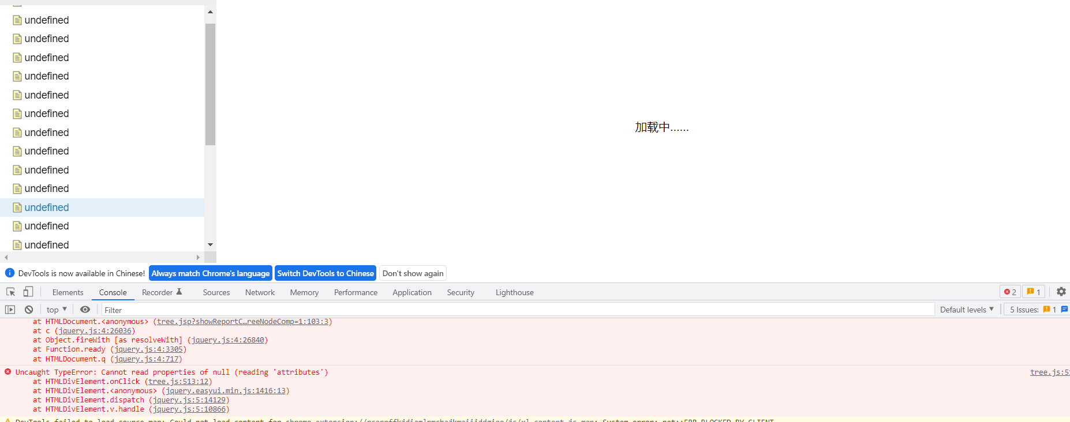Open the Performance tab
The height and width of the screenshot is (422, 1070).
click(356, 293)
